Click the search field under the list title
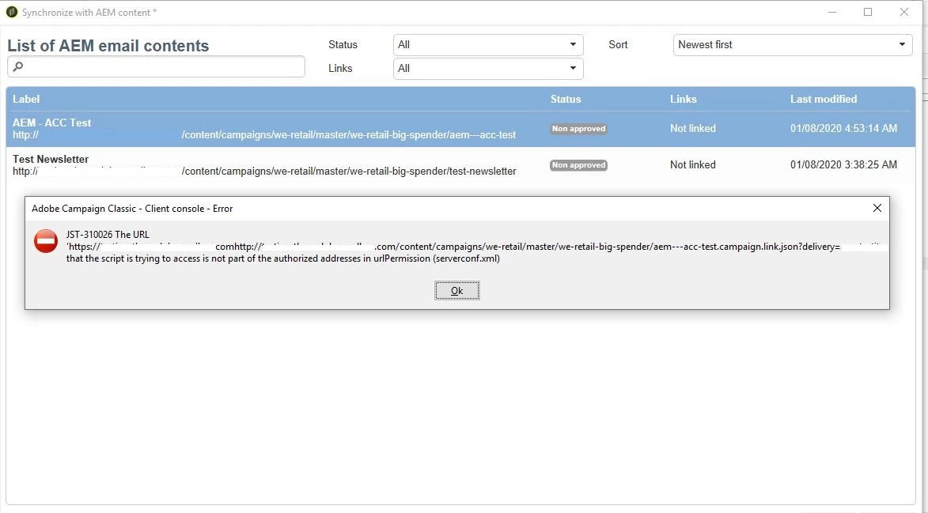This screenshot has width=928, height=513. click(x=156, y=66)
